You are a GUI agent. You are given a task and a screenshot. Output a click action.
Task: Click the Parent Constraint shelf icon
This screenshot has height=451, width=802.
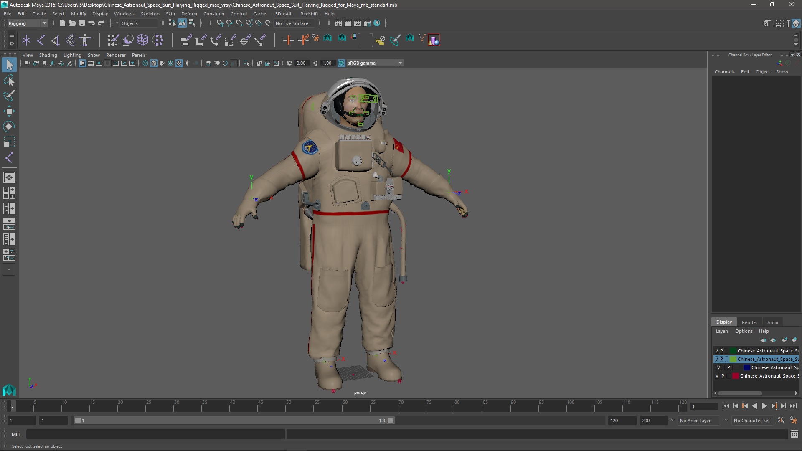tap(186, 40)
